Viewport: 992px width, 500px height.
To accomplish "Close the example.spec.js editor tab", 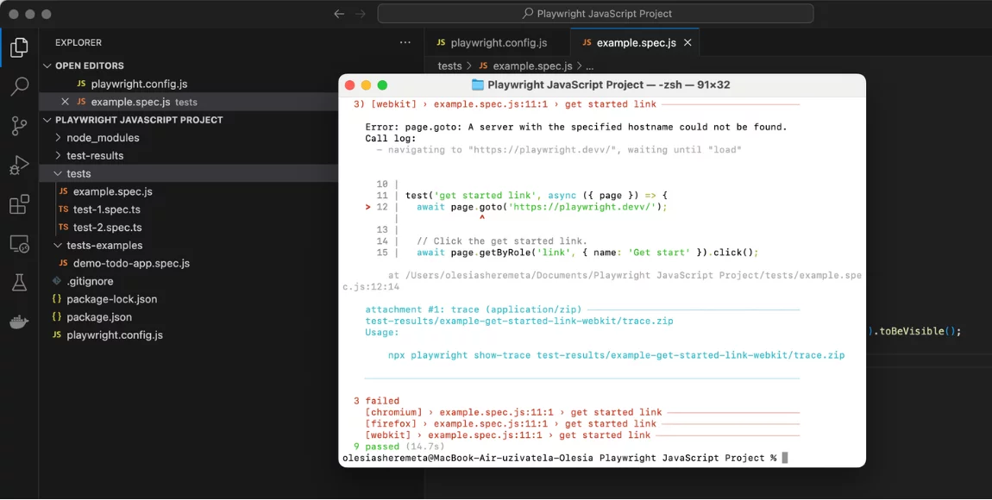I will coord(687,43).
